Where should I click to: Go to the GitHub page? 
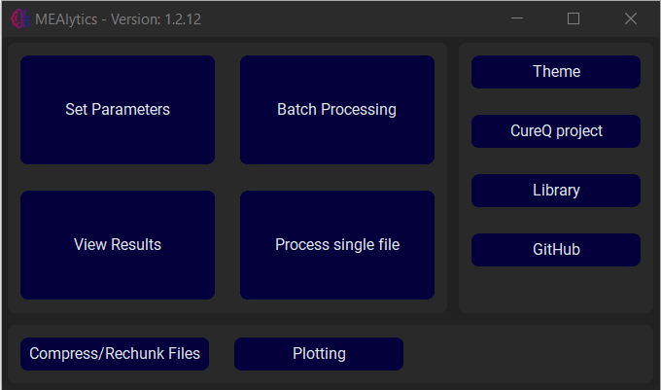coord(556,250)
